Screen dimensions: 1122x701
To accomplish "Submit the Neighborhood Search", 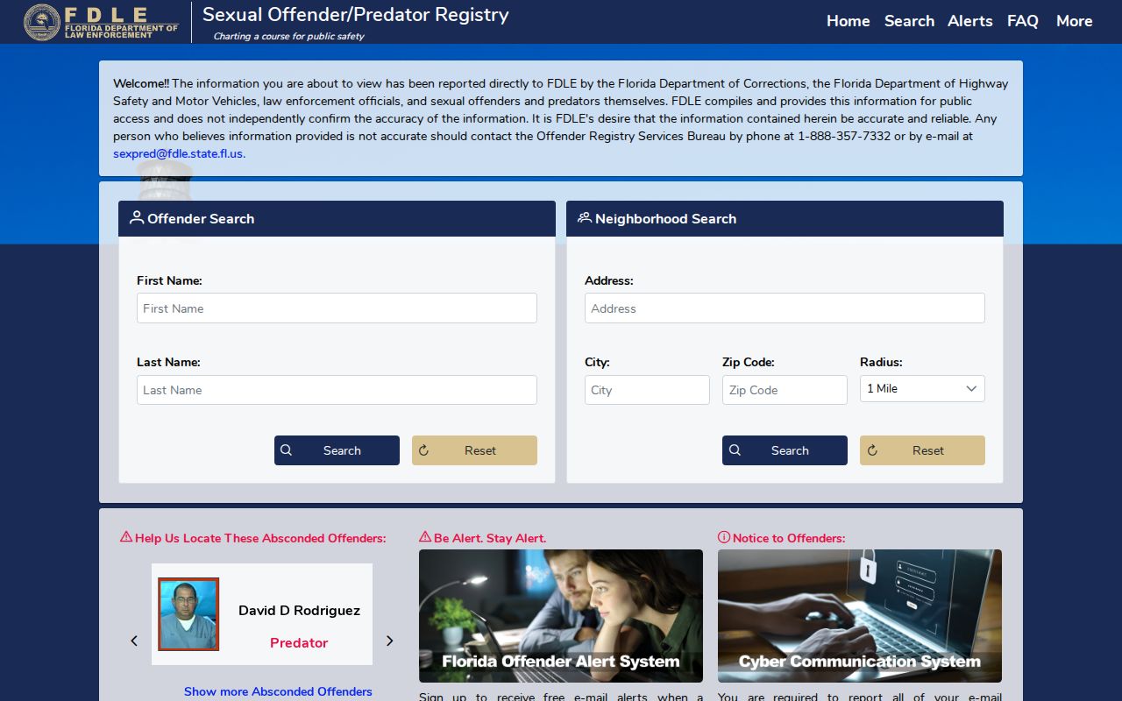I will click(785, 450).
